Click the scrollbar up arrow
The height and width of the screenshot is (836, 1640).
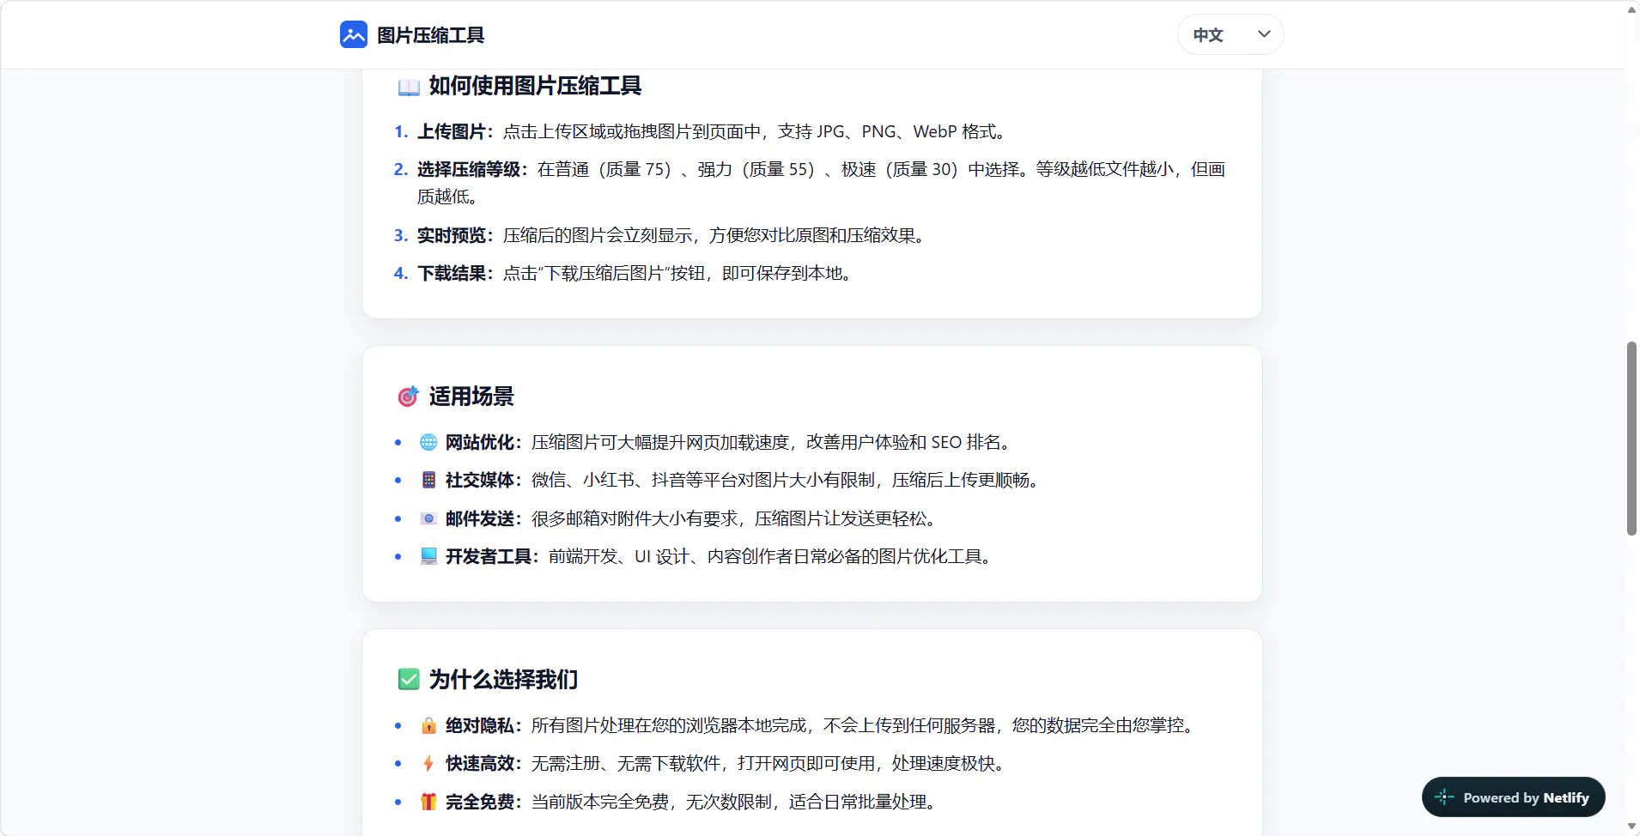[x=1631, y=9]
